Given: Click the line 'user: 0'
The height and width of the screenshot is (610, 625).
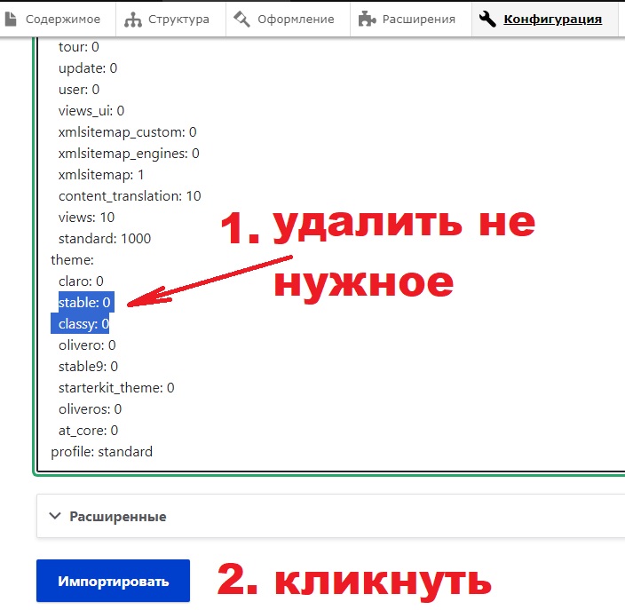Looking at the screenshot, I should tap(79, 90).
